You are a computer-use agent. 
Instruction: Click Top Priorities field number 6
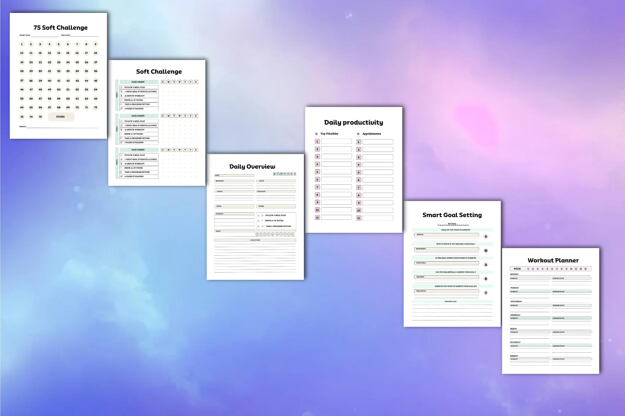pyautogui.click(x=337, y=179)
